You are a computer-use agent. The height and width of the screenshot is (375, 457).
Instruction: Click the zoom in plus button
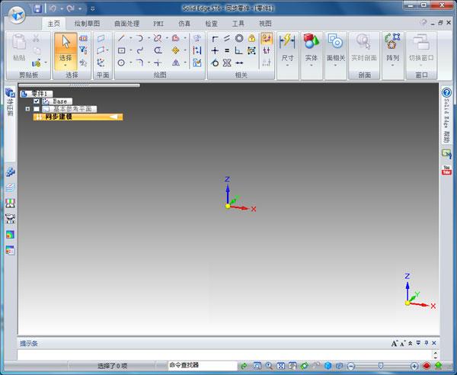tap(414, 366)
